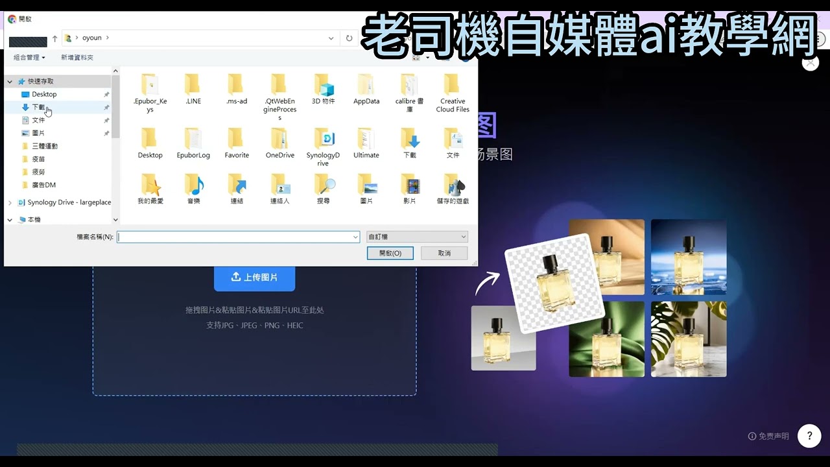Open the calibre 書庫 folder
Screen dimensions: 830x467
pyautogui.click(x=409, y=93)
